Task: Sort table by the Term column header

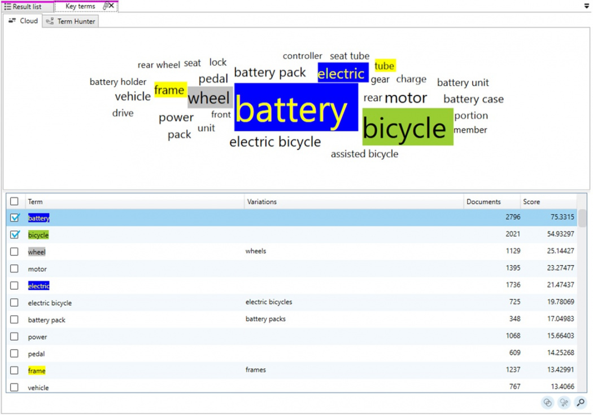Action: (x=134, y=202)
